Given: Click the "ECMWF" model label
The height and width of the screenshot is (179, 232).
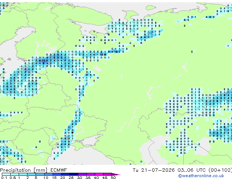Looking at the screenshot, I should click(59, 170).
